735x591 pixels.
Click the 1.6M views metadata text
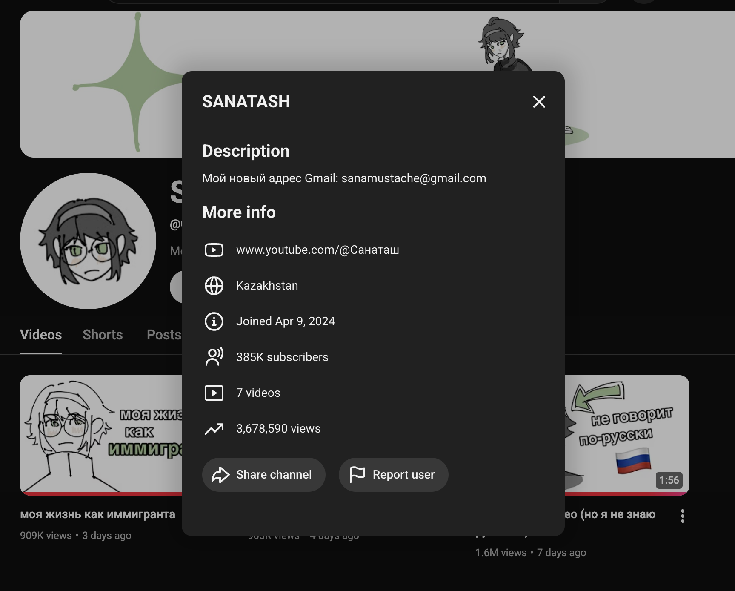501,553
